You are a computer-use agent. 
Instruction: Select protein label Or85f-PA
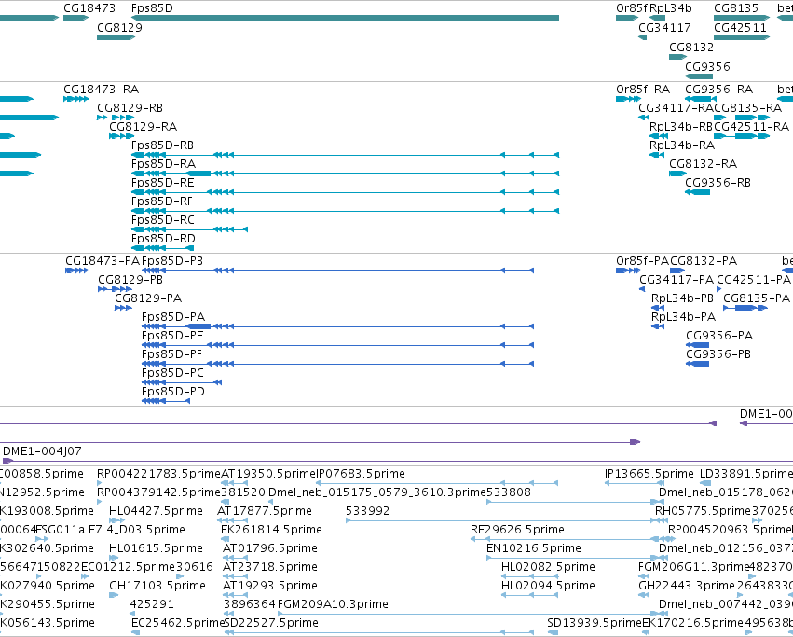(x=642, y=261)
